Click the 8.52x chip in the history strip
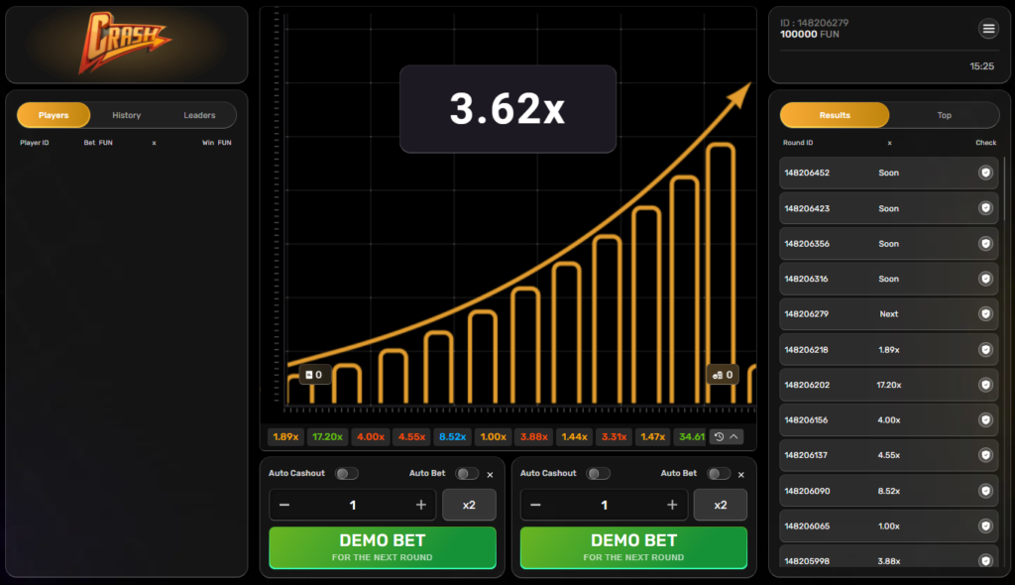Viewport: 1015px width, 585px height. (452, 436)
